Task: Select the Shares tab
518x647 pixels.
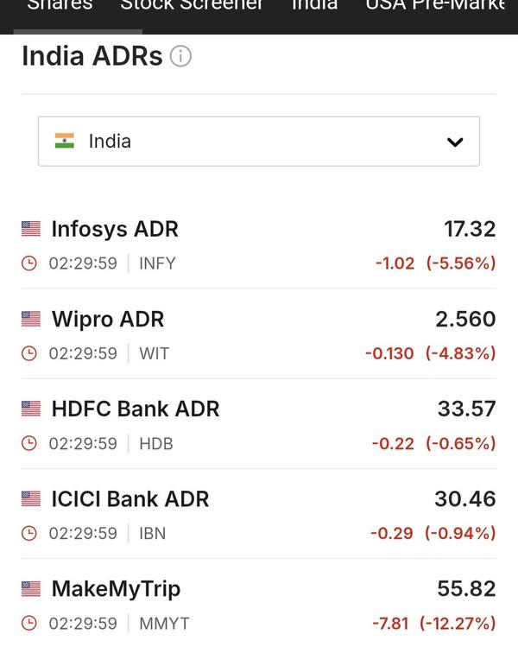Action: coord(60,7)
